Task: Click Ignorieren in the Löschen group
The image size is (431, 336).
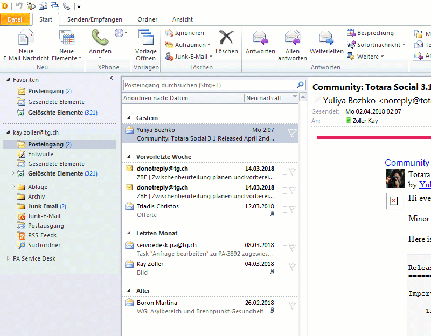Action: coord(184,33)
